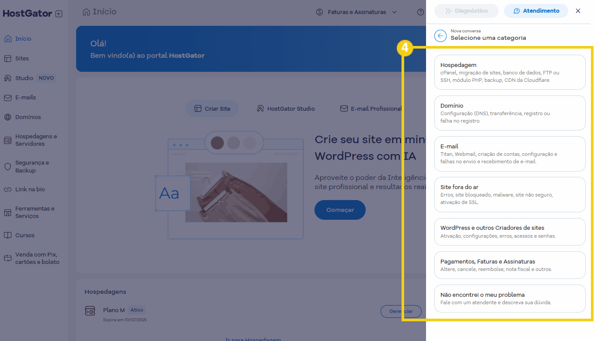Choose the Site fora do ar category
Screen dimensions: 594x341
tap(510, 194)
